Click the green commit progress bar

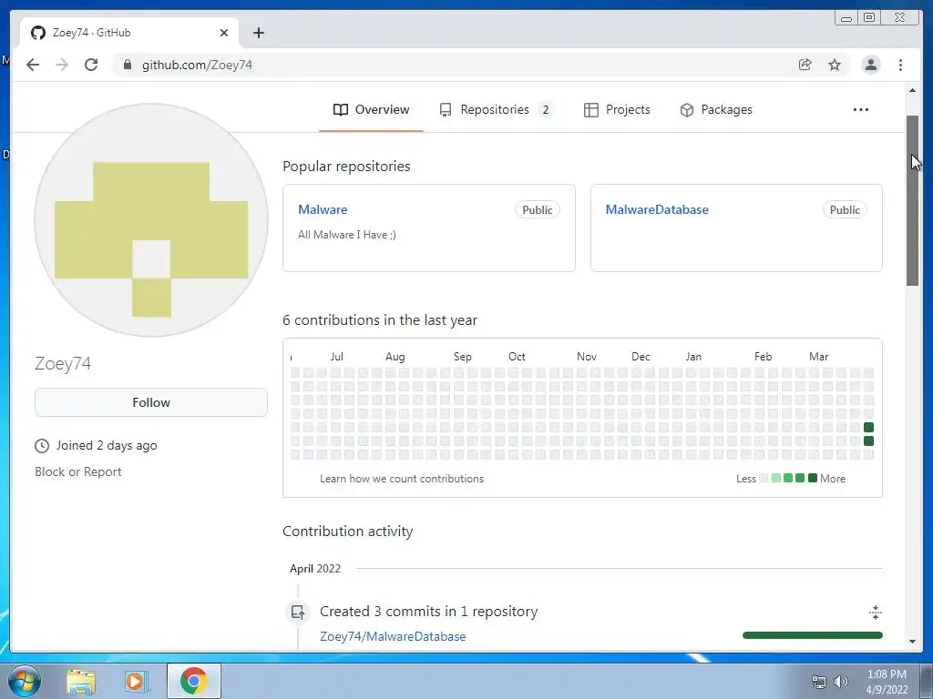point(812,635)
